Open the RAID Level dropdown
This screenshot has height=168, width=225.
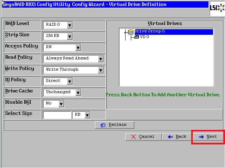tap(58, 25)
